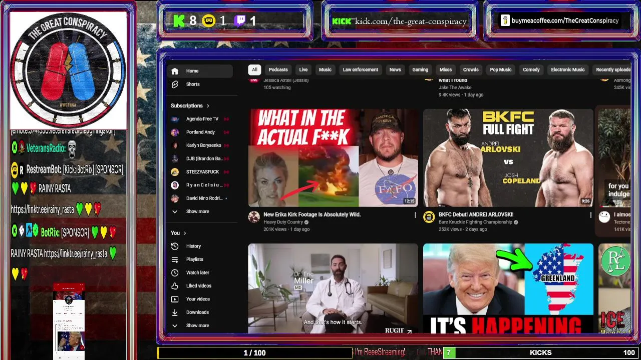Click DJB (Brandon Ba... channel avatar
The width and height of the screenshot is (641, 360).
pyautogui.click(x=175, y=158)
